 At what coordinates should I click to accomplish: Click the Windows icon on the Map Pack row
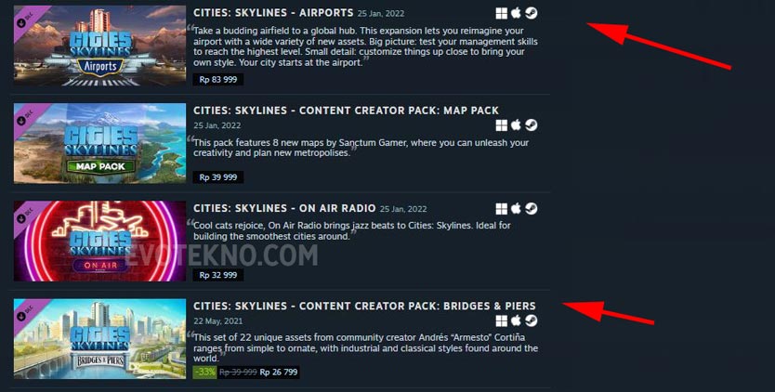pyautogui.click(x=501, y=125)
